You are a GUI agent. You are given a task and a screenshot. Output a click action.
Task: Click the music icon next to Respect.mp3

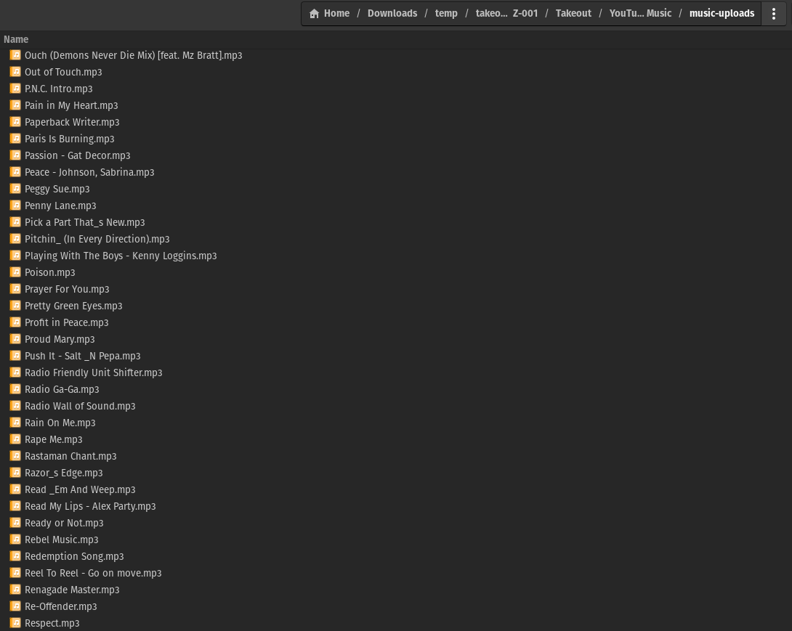click(x=15, y=622)
